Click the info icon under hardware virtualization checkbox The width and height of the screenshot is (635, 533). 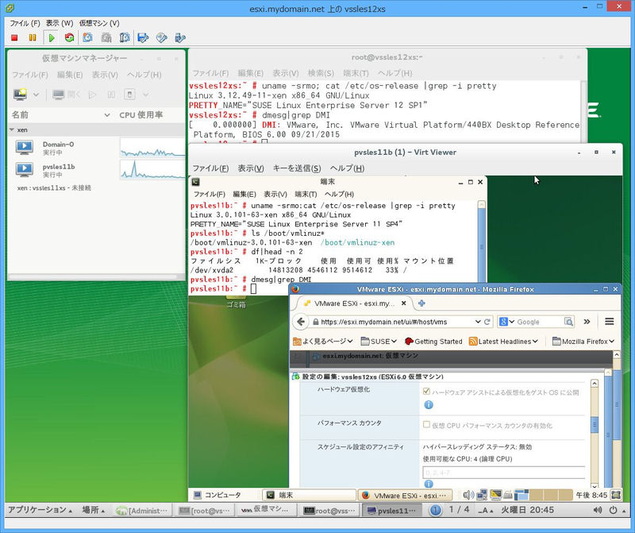429,404
